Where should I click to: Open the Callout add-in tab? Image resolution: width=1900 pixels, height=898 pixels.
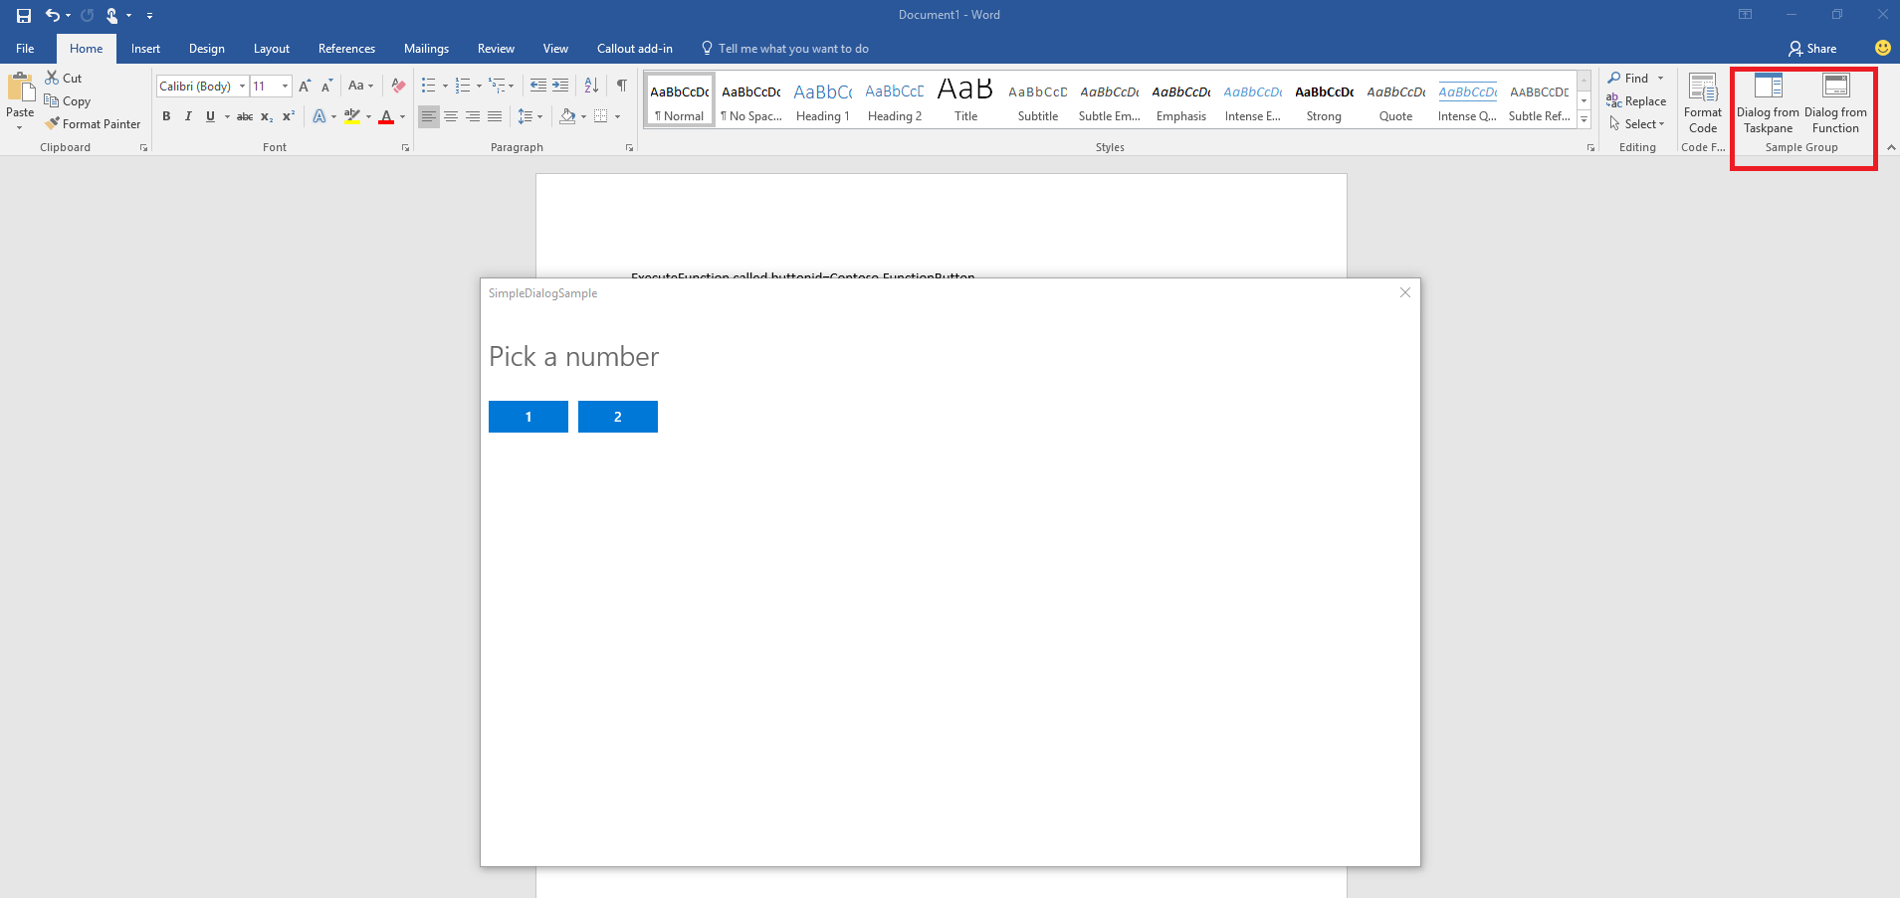click(634, 48)
